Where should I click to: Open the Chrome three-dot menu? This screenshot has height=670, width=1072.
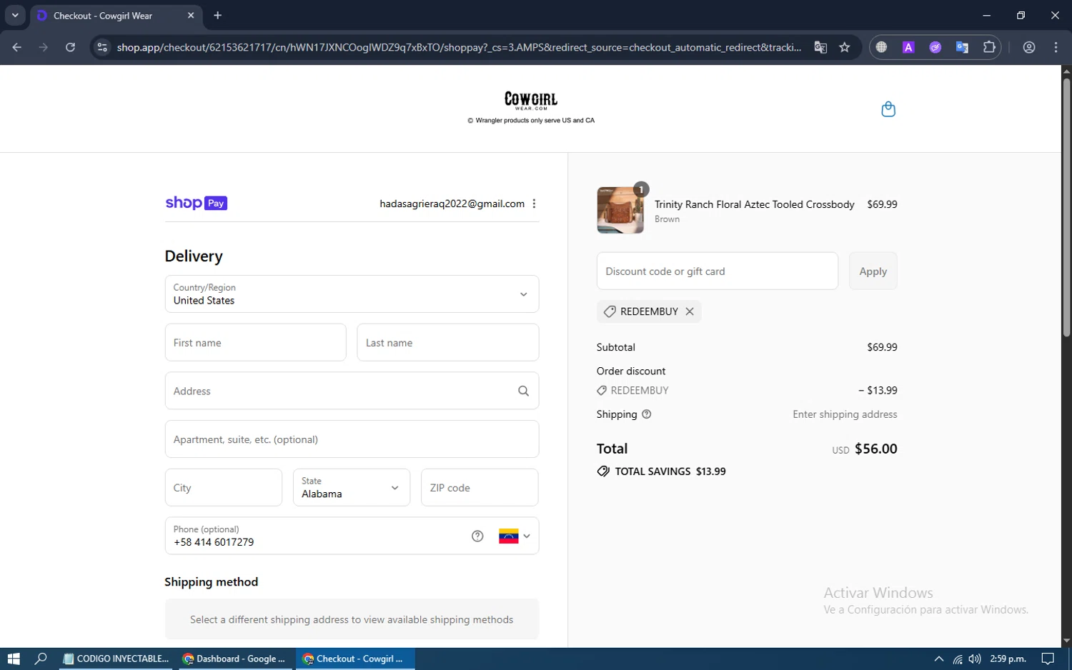(1056, 47)
